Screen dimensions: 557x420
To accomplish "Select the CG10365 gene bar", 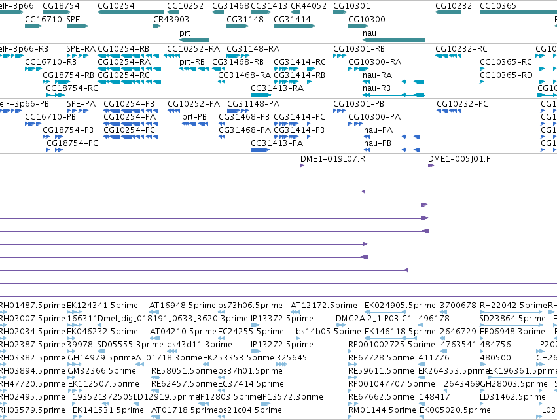I will tap(518, 12).
